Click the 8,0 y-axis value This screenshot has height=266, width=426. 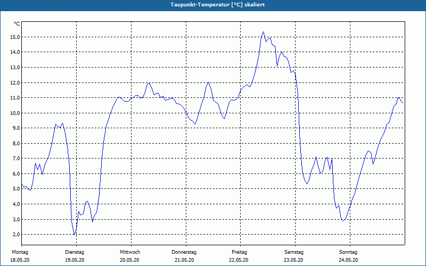(x=16, y=143)
